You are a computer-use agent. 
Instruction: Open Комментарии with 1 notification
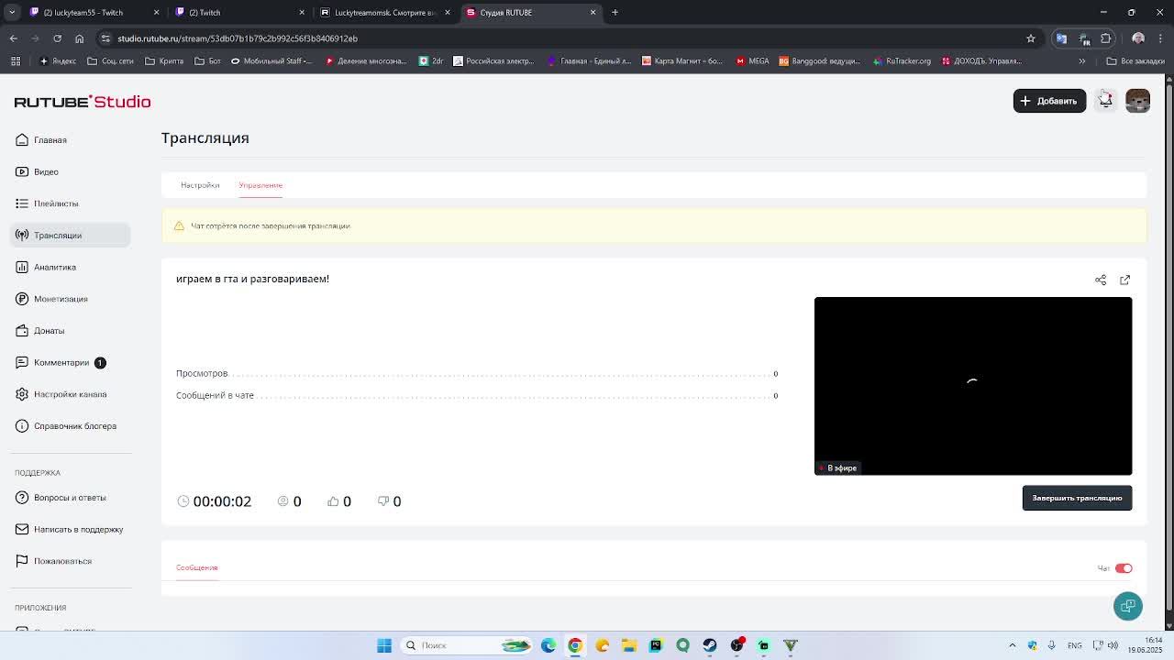click(x=61, y=362)
